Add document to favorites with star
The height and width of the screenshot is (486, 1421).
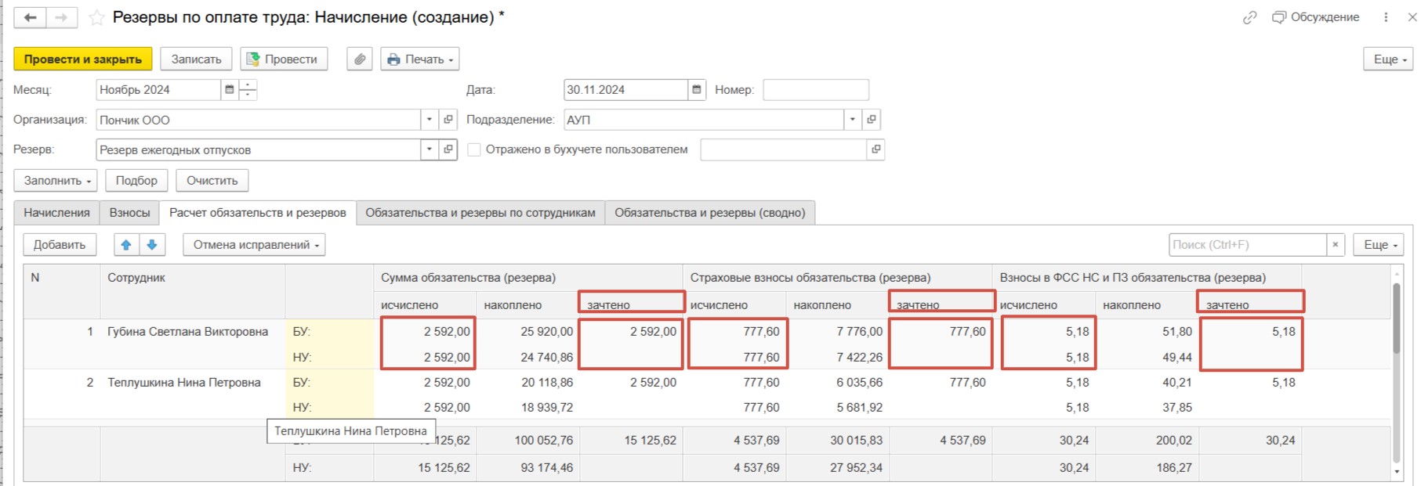click(96, 17)
